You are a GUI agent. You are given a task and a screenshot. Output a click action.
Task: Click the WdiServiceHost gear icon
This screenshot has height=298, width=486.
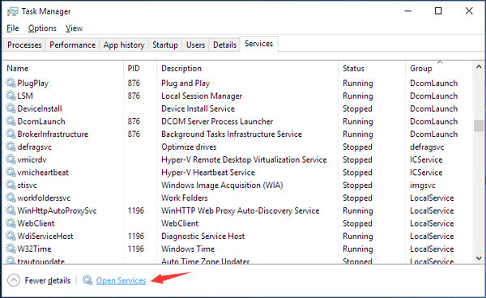pos(11,236)
